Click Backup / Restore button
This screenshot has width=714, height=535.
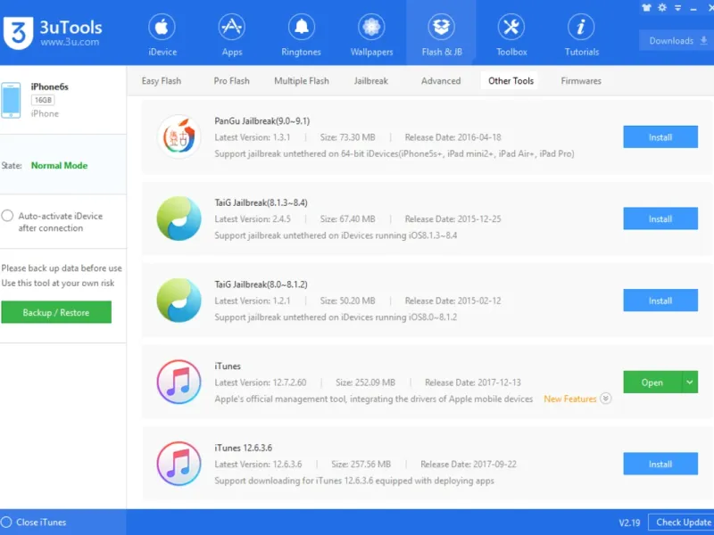[56, 312]
